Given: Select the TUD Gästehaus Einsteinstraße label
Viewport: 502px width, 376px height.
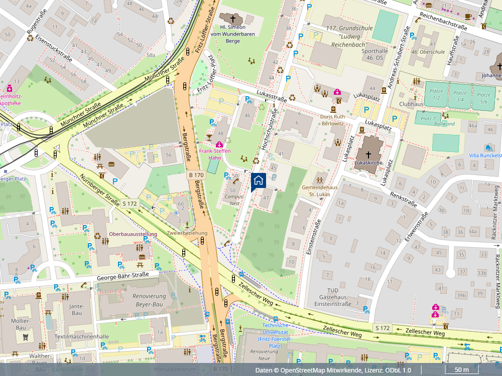Looking at the screenshot, I should [333, 297].
